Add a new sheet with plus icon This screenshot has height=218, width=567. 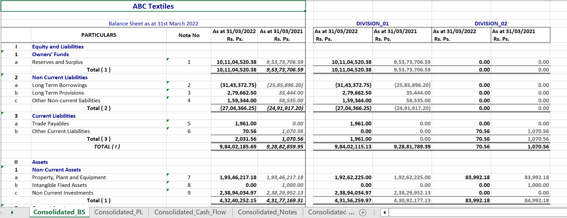(x=363, y=213)
